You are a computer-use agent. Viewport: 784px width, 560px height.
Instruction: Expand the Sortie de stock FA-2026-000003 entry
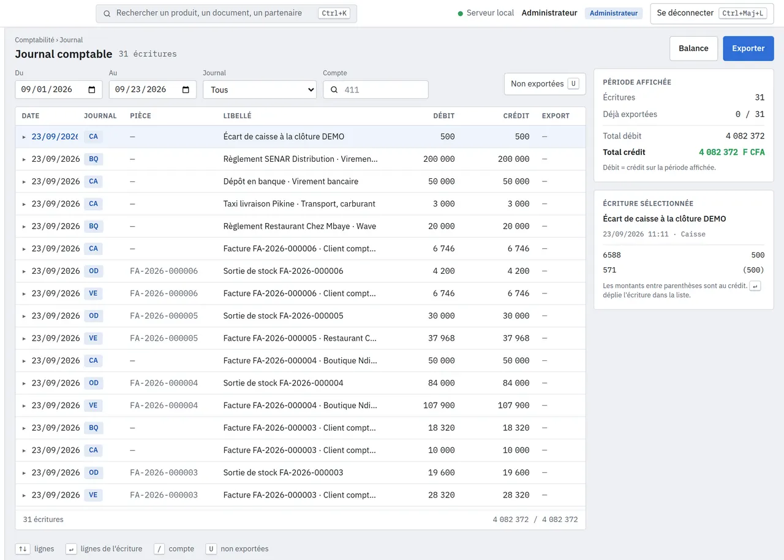[x=24, y=473]
